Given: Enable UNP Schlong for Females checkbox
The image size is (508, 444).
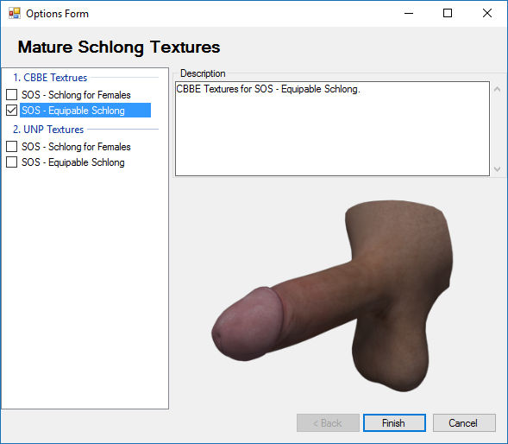Looking at the screenshot, I should click(12, 146).
